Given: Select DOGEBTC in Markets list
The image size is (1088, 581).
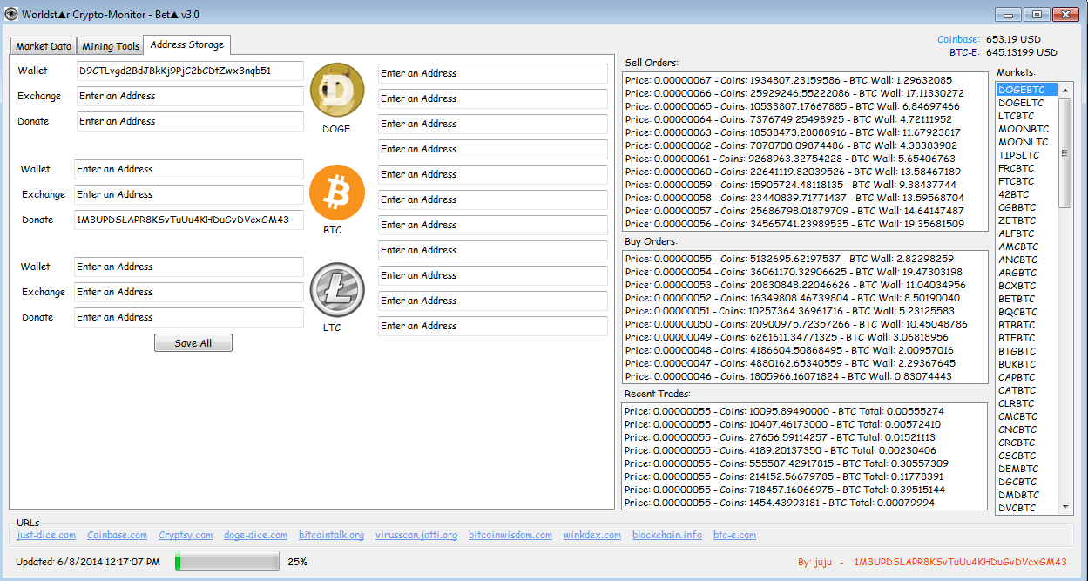Looking at the screenshot, I should point(1027,90).
